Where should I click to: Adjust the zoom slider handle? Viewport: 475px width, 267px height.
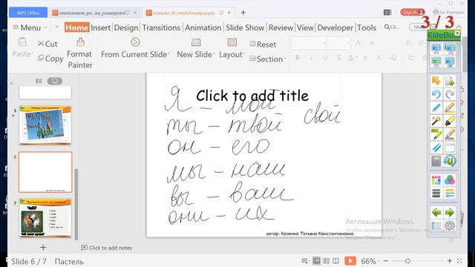(407, 260)
